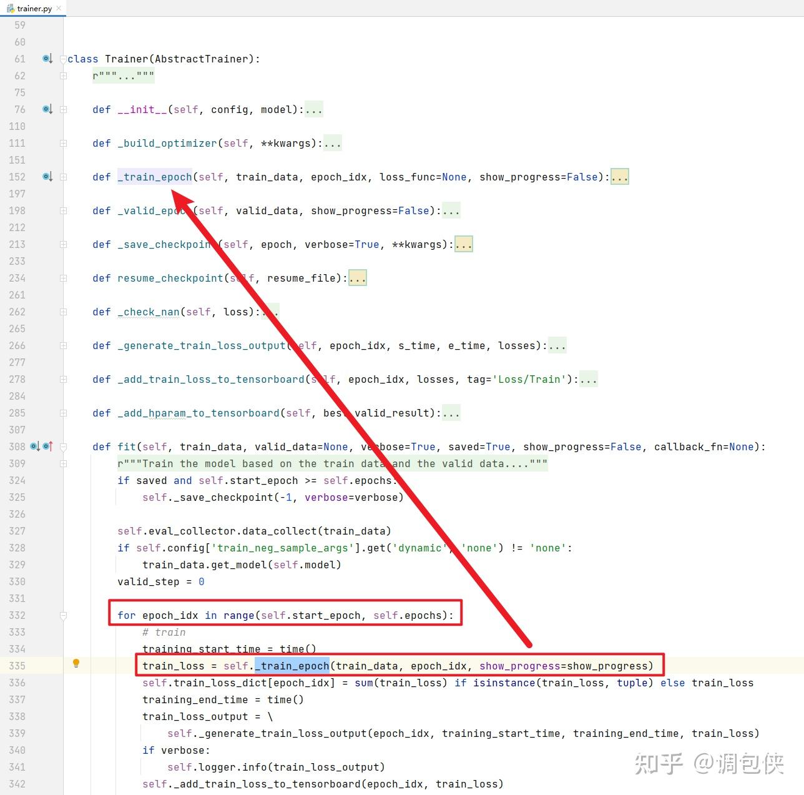Expand the fold marker on line 266
804x795 pixels.
pos(63,345)
